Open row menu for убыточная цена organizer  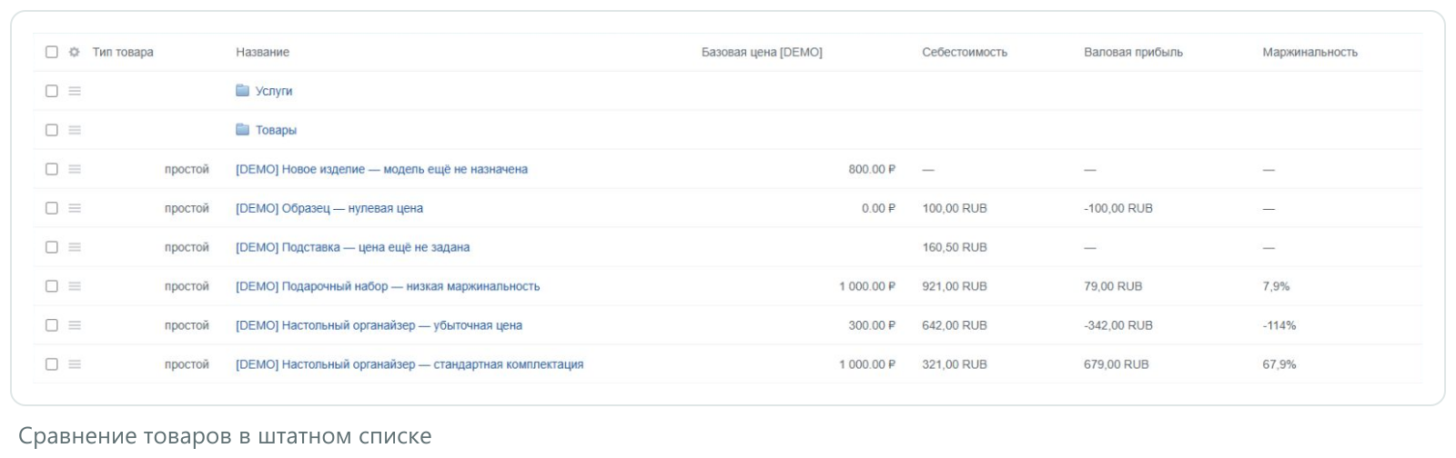click(75, 325)
